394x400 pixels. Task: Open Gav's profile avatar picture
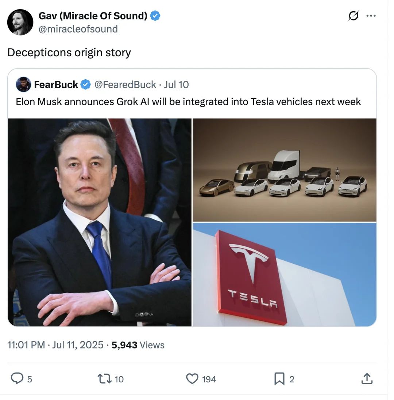pyautogui.click(x=20, y=22)
